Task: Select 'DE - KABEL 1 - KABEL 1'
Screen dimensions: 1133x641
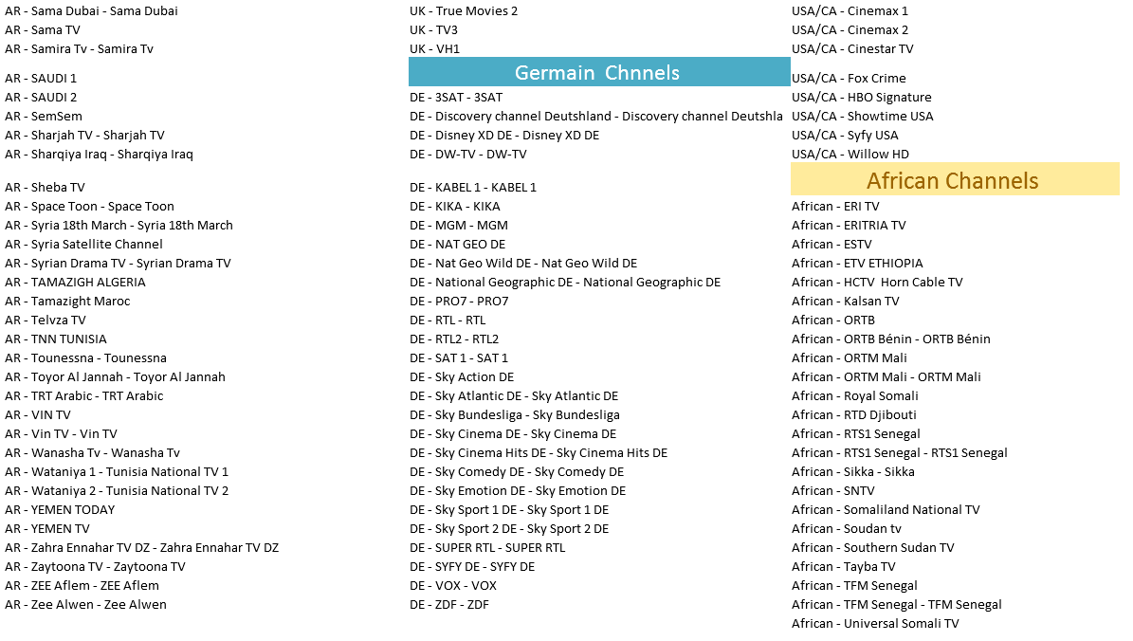Action: (473, 187)
